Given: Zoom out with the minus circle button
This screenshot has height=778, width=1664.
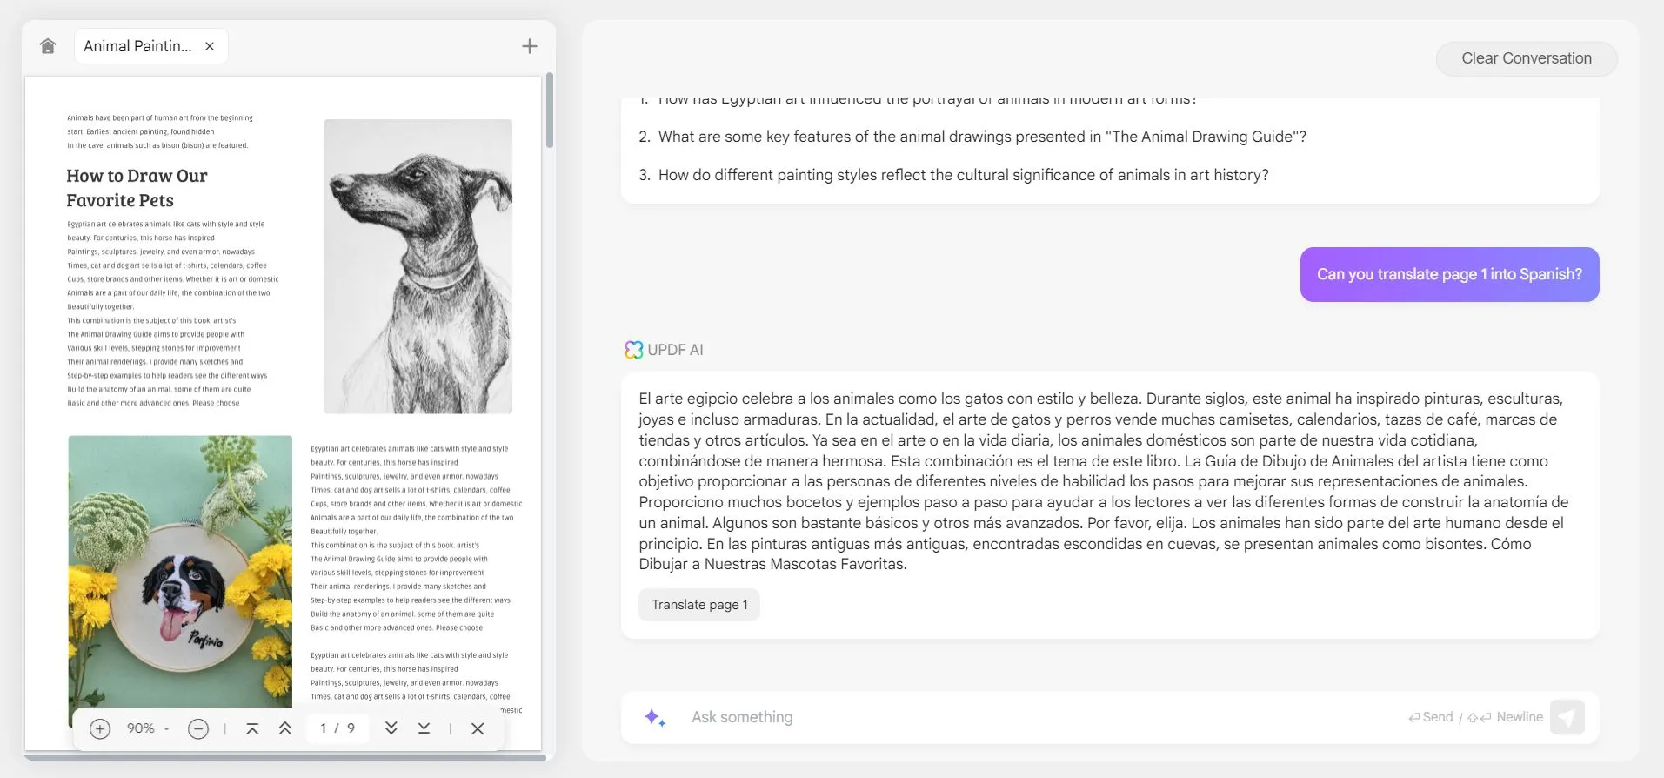Looking at the screenshot, I should (198, 728).
